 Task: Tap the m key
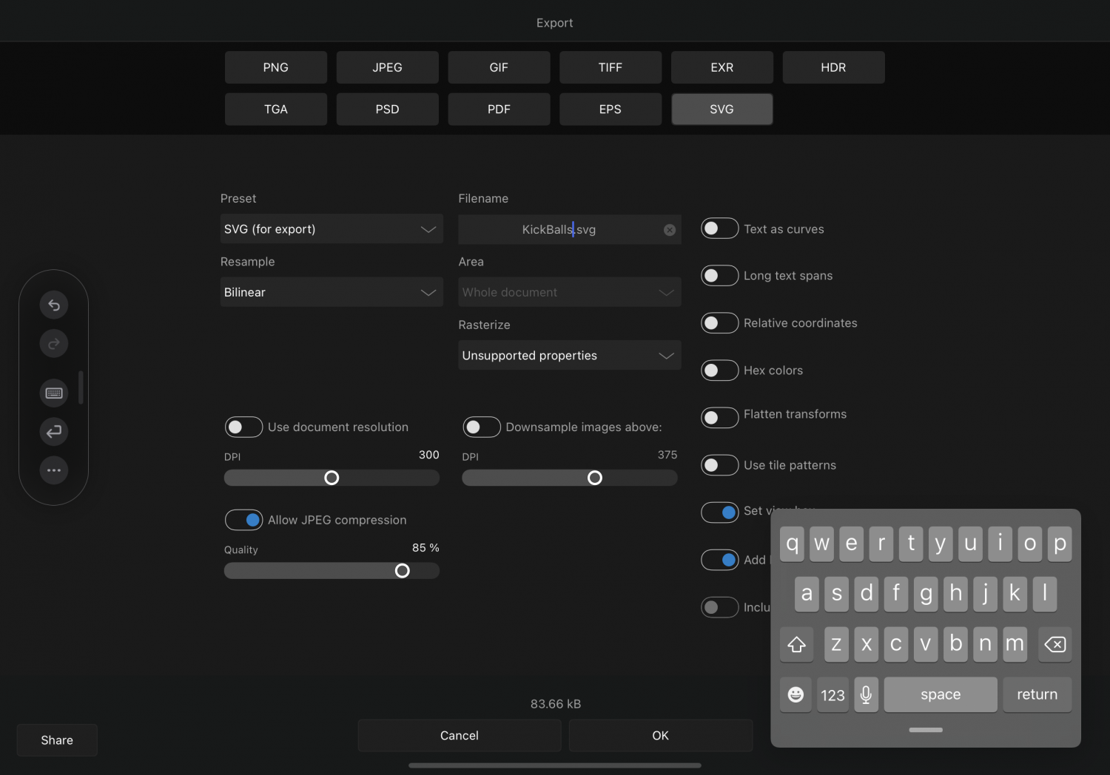click(x=1015, y=644)
